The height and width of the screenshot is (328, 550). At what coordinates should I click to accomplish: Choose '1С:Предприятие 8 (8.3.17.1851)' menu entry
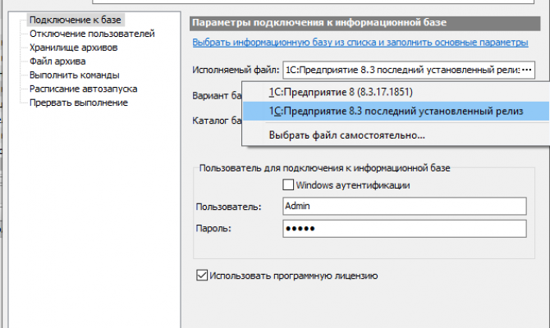396,92
